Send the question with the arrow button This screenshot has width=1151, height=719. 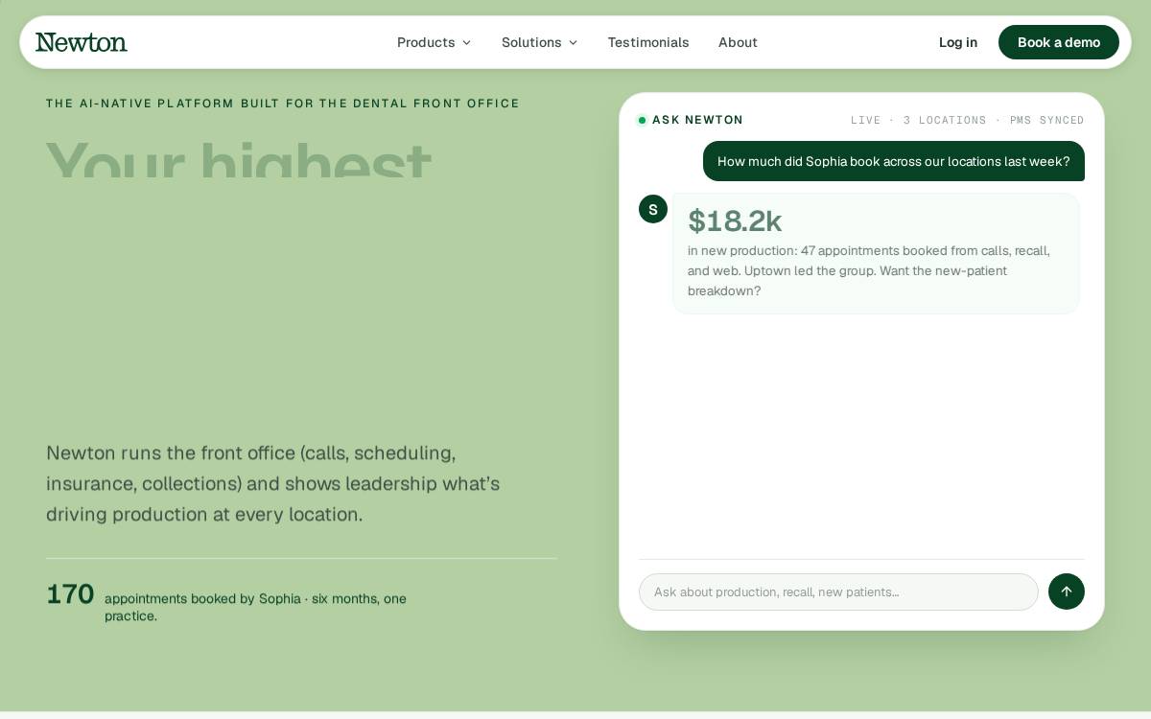coord(1067,591)
